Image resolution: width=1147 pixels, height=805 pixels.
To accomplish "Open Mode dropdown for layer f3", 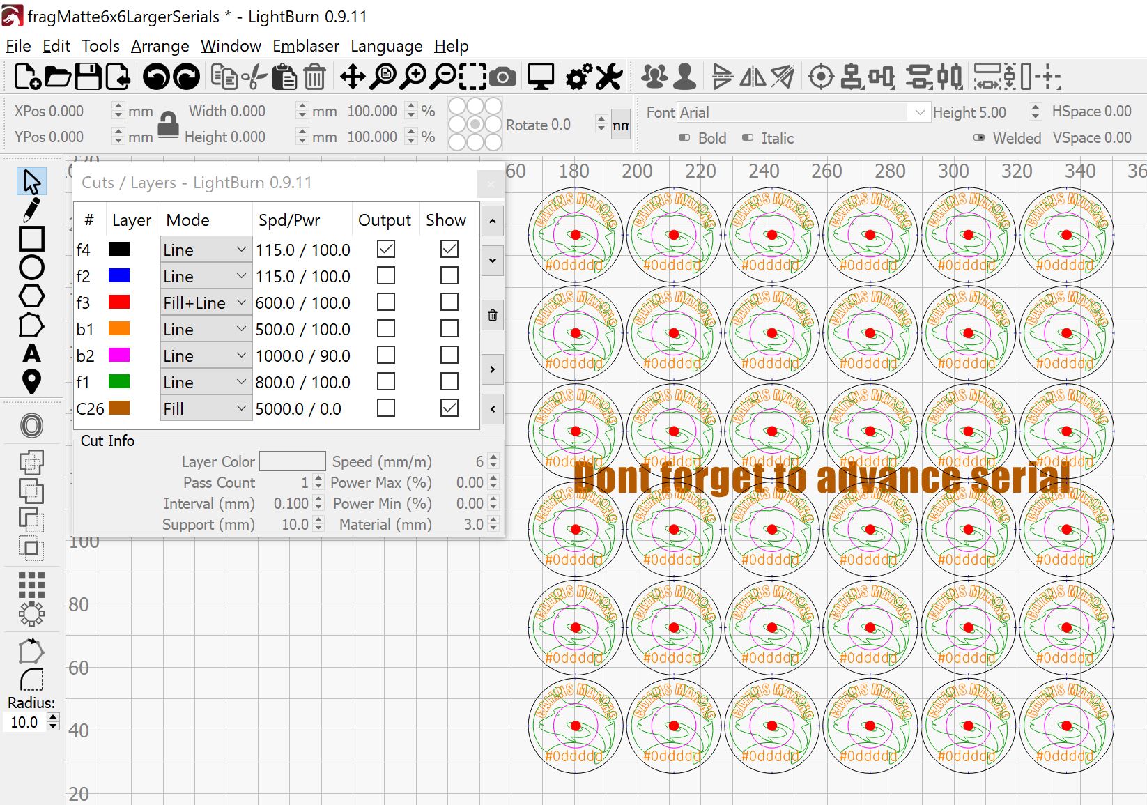I will (x=205, y=303).
